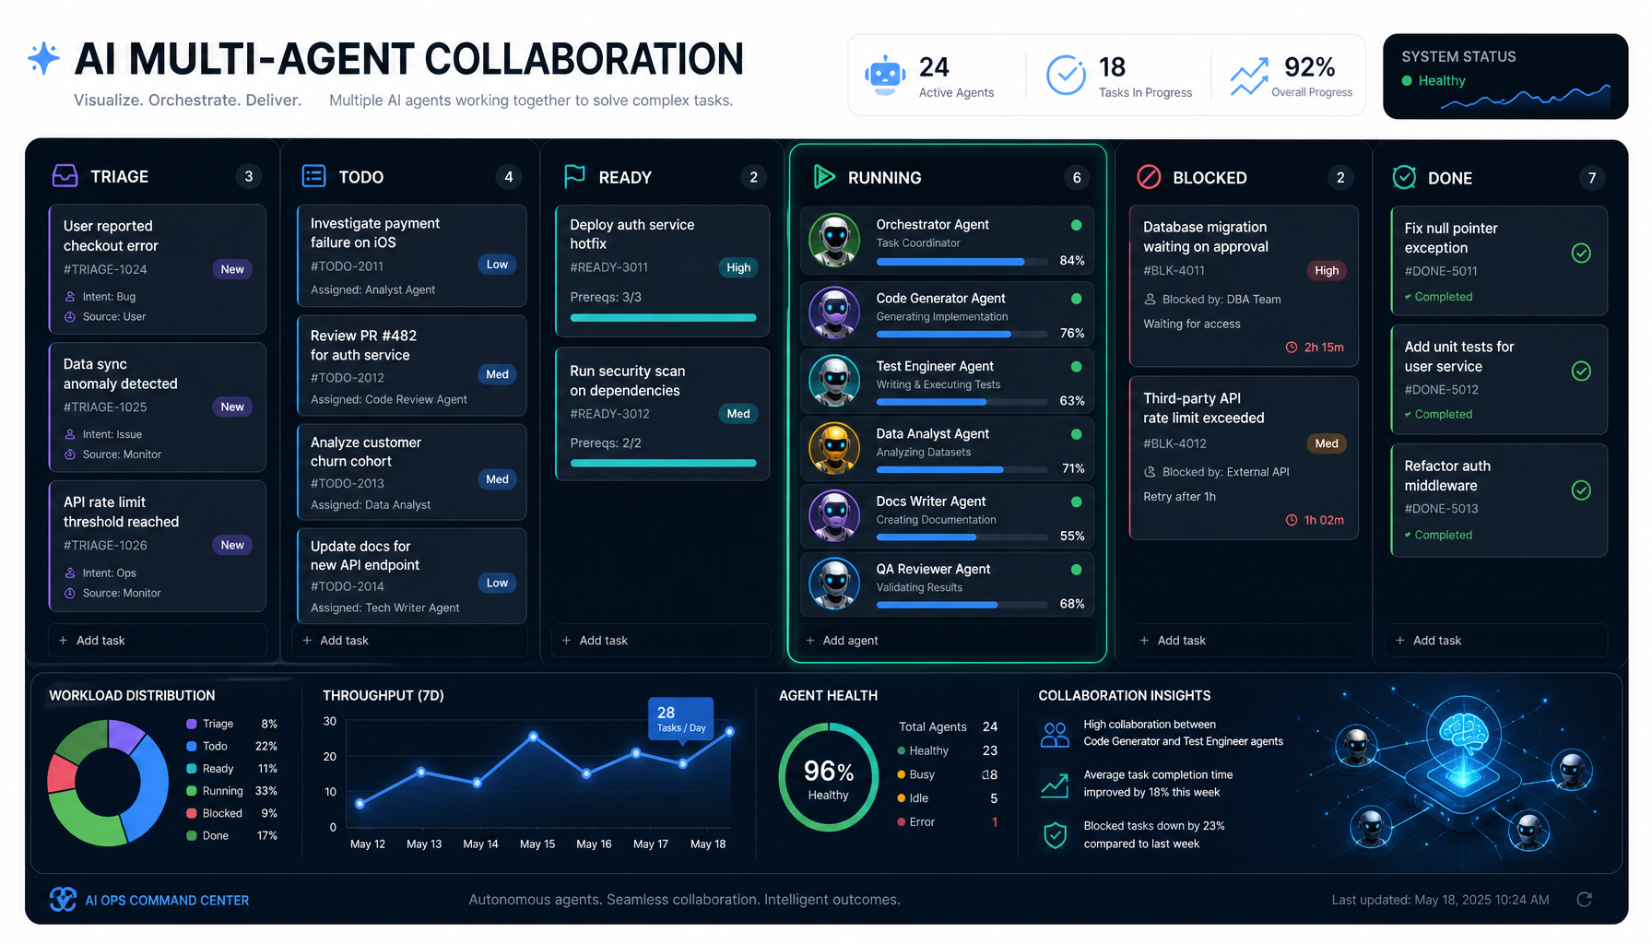Select the RUNNING column header
The width and height of the screenshot is (1652, 944).
coord(884,177)
